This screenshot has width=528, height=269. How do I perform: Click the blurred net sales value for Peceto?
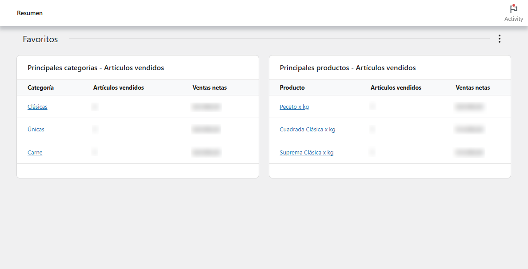[x=469, y=107]
